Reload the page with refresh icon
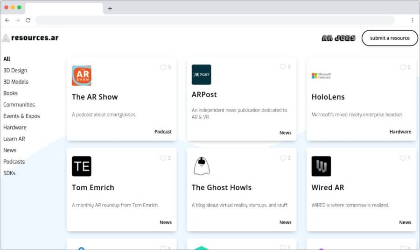The image size is (420, 250). click(28, 20)
